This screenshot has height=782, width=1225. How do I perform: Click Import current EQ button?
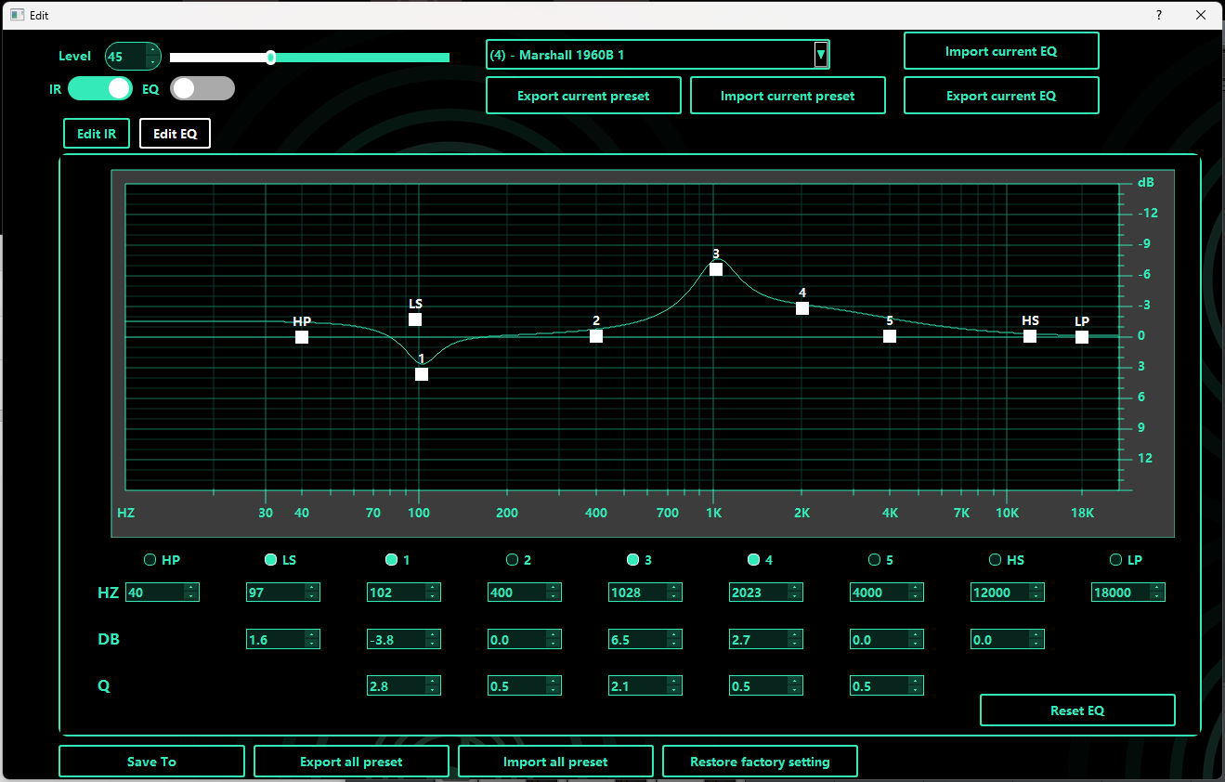1001,51
